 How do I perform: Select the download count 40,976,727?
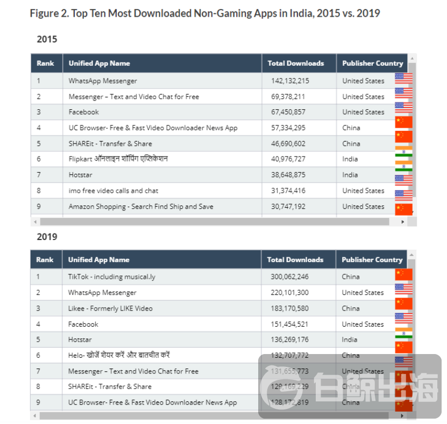point(288,159)
